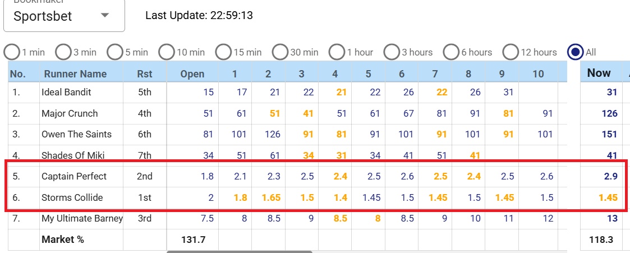The height and width of the screenshot is (253, 630).
Task: Select the 1 min radio button
Action: click(x=12, y=52)
